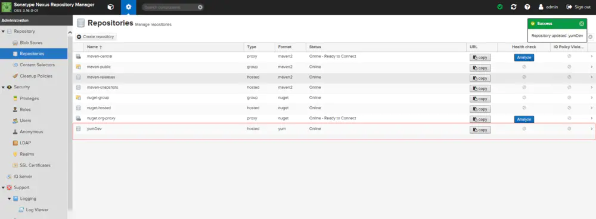
Task: Clear the search components field
Action: tap(200, 7)
